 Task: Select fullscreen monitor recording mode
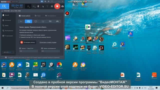[35, 21]
